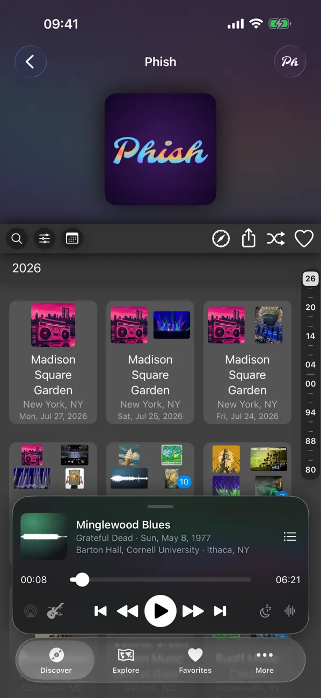This screenshot has height=698, width=321.
Task: Tap the Minglewood Blues album artwork
Action: (x=44, y=537)
